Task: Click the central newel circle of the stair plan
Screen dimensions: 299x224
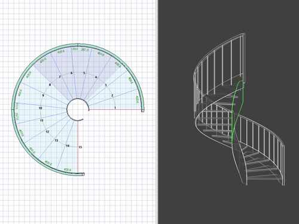Action: [x=78, y=109]
